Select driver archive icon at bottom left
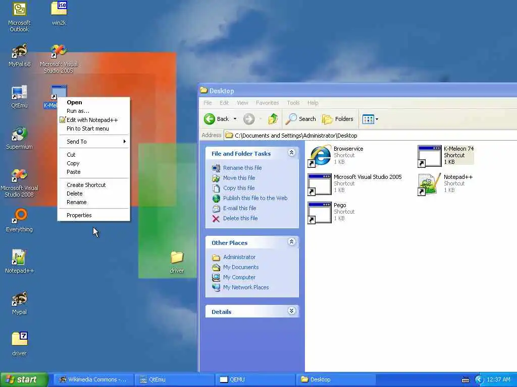This screenshot has height=387, width=517. [x=19, y=344]
